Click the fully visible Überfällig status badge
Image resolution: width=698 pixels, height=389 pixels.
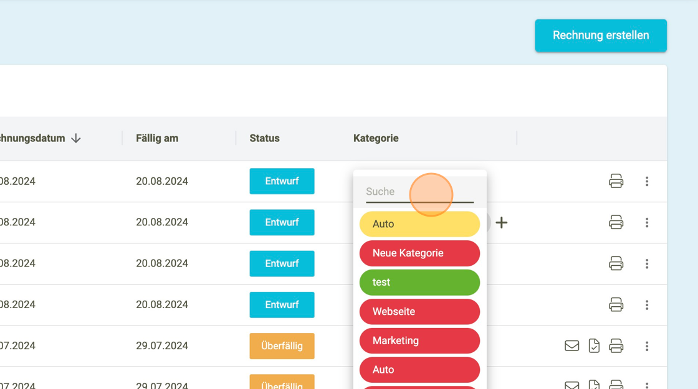[x=282, y=346]
